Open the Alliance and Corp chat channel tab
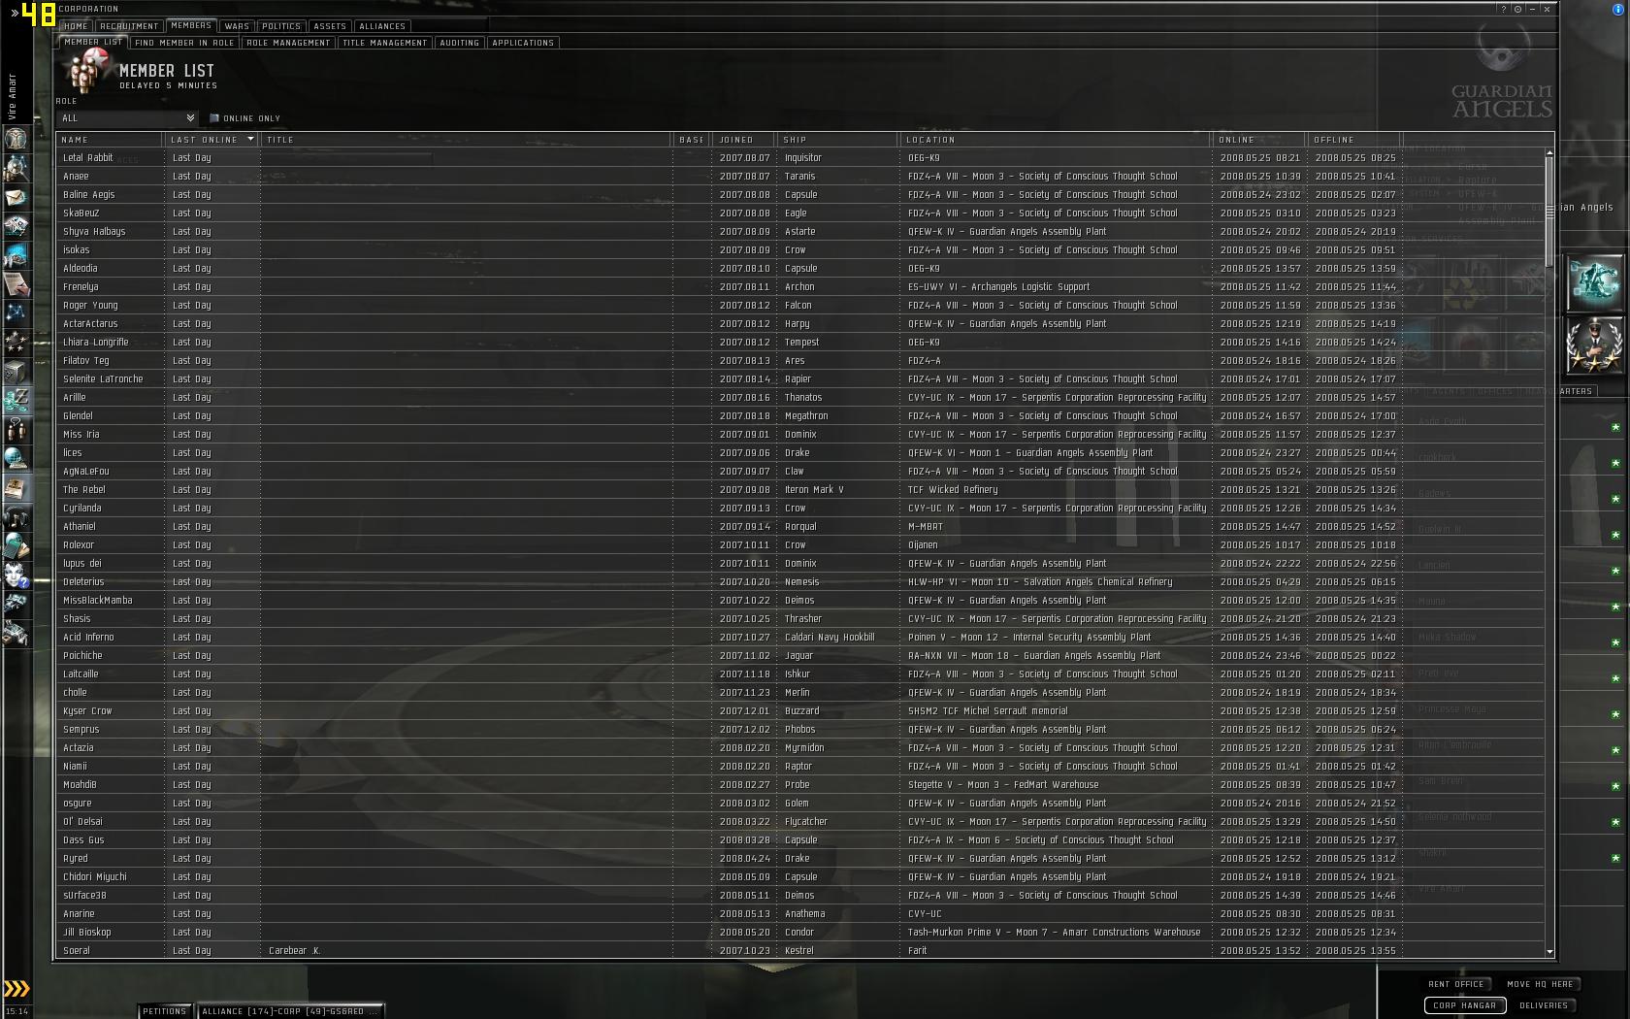This screenshot has width=1630, height=1019. point(289,1011)
